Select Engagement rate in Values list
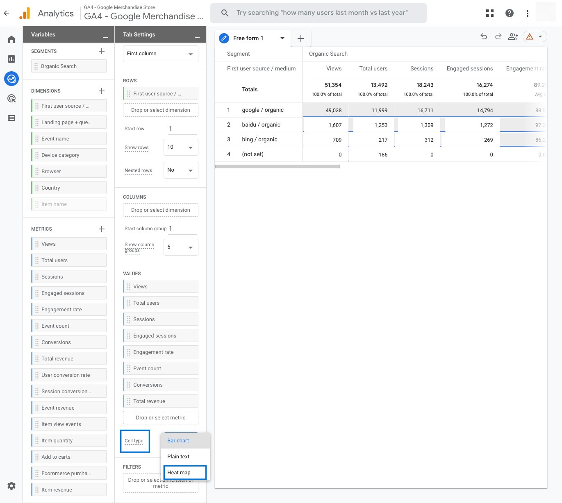Image resolution: width=562 pixels, height=503 pixels. (x=161, y=352)
